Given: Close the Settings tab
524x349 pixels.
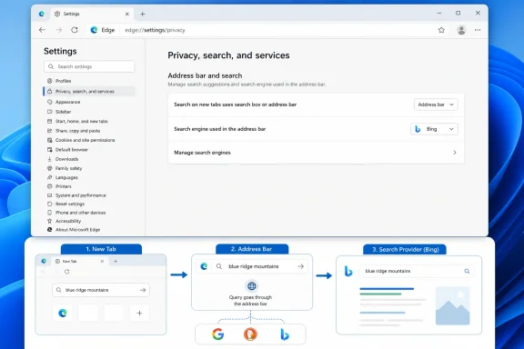Looking at the screenshot, I should 127,14.
